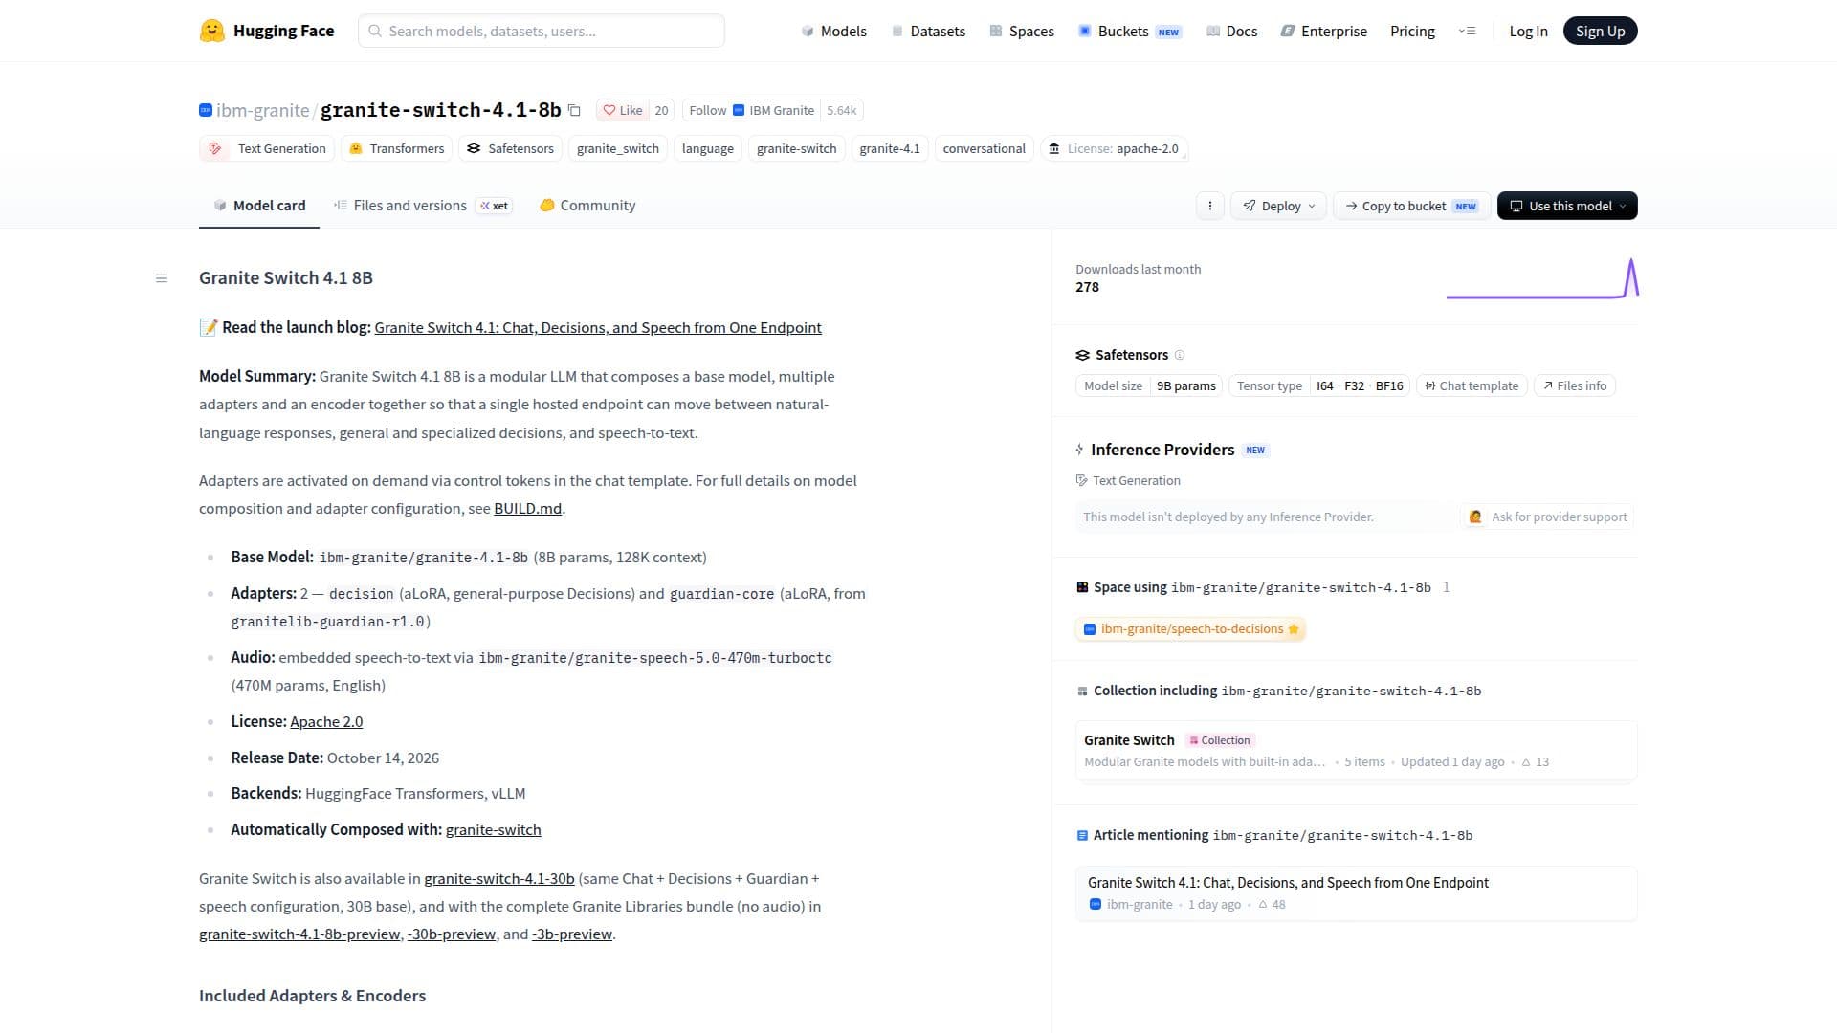Viewport: 1837px width, 1033px height.
Task: Open the BUILD.md link
Action: point(527,509)
